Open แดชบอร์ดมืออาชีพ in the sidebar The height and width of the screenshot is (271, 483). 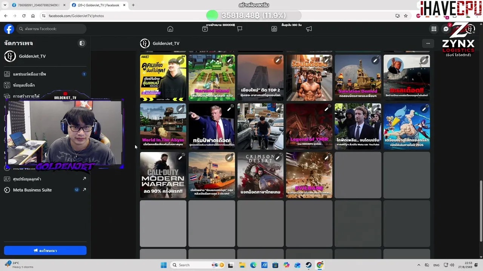point(45,74)
